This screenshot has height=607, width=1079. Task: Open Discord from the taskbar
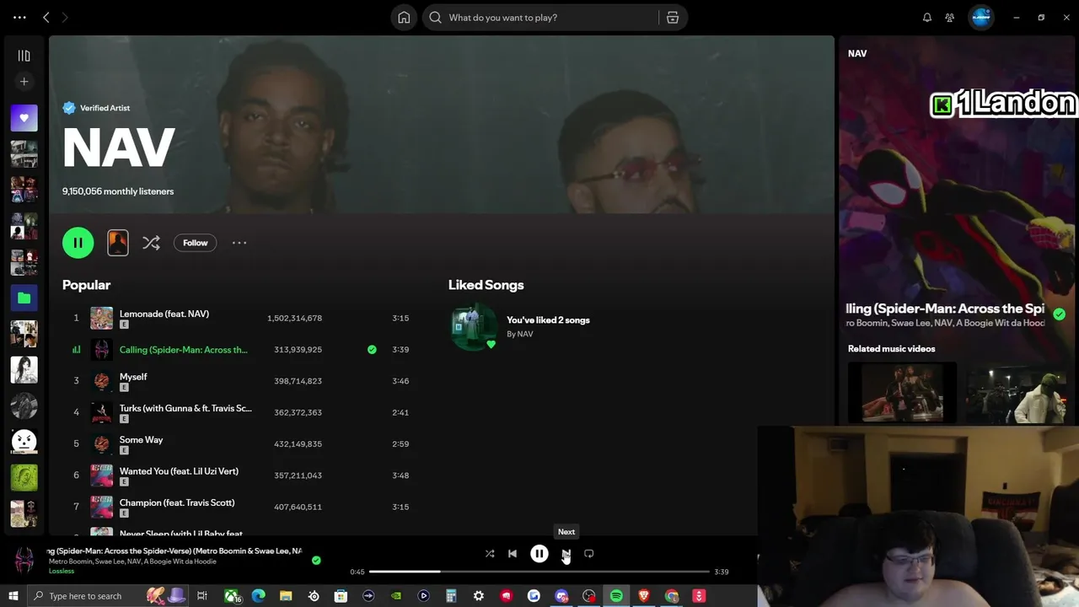point(561,596)
